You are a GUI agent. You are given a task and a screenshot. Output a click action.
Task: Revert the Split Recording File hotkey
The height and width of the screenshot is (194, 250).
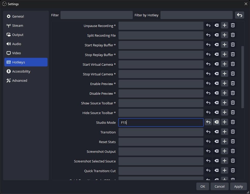click(208, 35)
